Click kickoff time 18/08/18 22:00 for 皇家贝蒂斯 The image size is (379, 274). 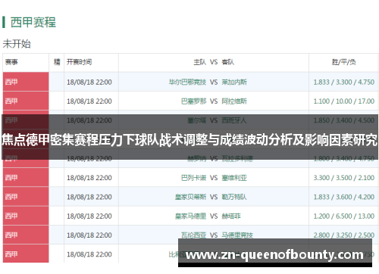89,197
